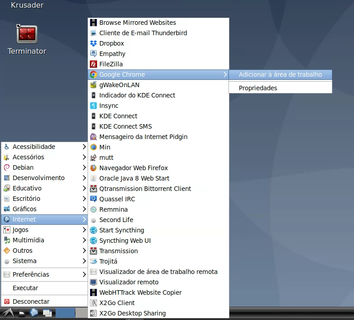Viewport: 354px width, 320px height.
Task: Expand the Educativo submenu arrow
Action: (84, 188)
